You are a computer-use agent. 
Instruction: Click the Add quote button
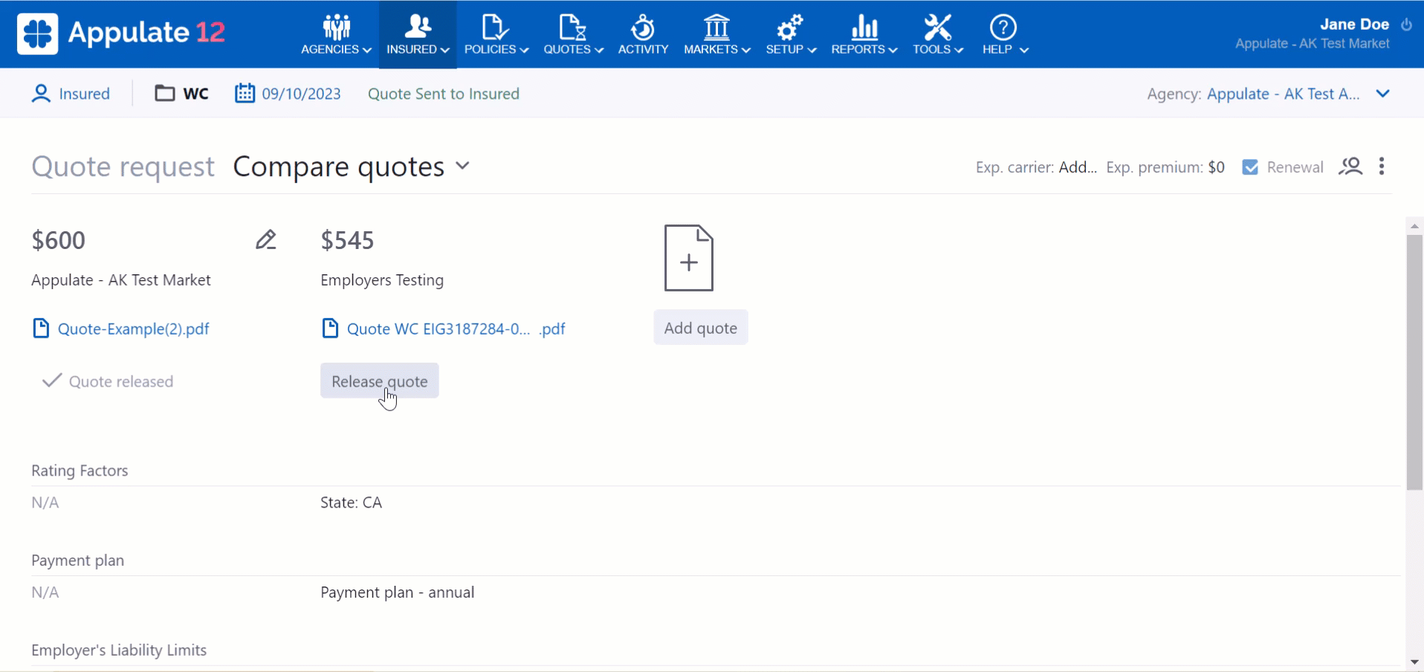coord(701,328)
